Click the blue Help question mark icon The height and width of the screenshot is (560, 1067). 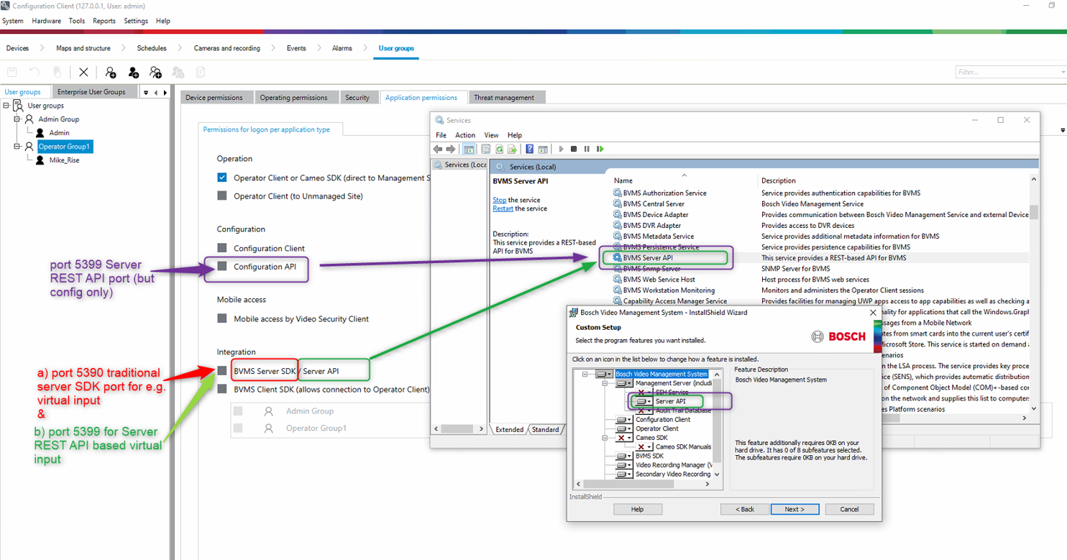(530, 149)
